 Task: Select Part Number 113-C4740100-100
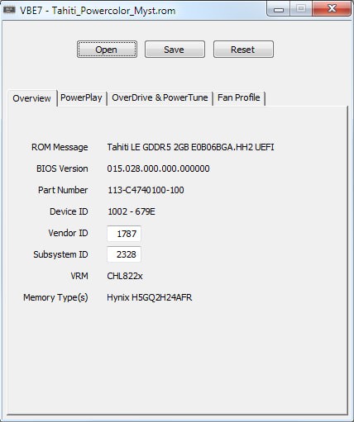(x=146, y=190)
